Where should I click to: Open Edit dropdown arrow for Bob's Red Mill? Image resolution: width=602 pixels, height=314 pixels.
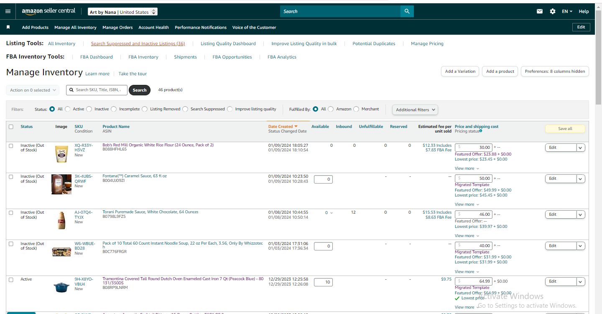[x=581, y=147]
